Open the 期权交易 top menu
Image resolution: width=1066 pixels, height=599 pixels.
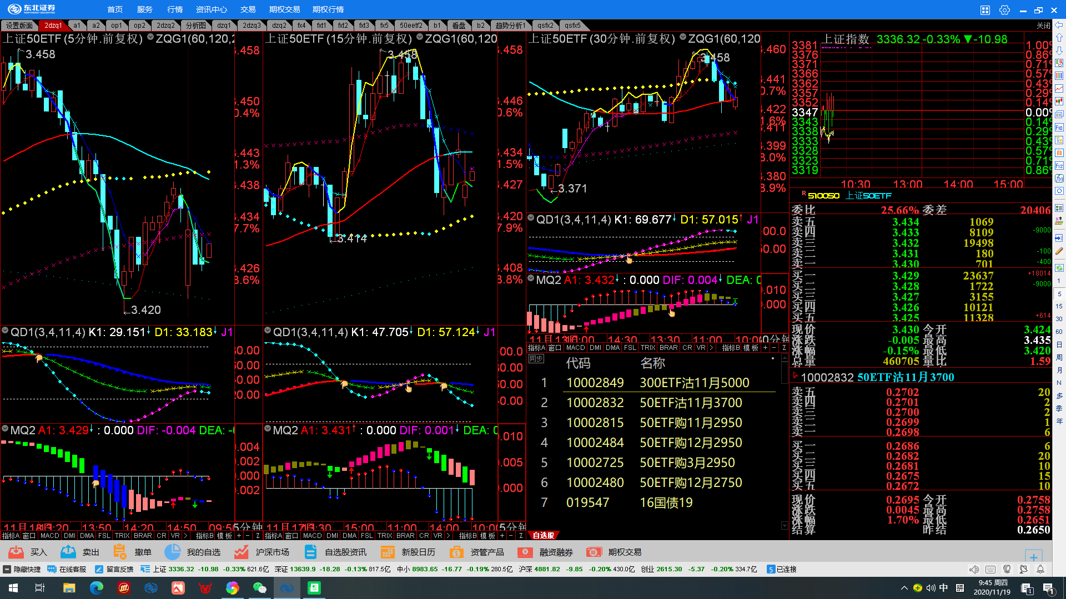284,9
